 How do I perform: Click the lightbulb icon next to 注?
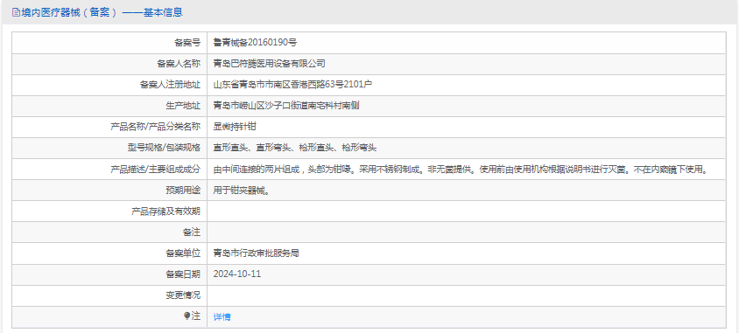tap(187, 316)
